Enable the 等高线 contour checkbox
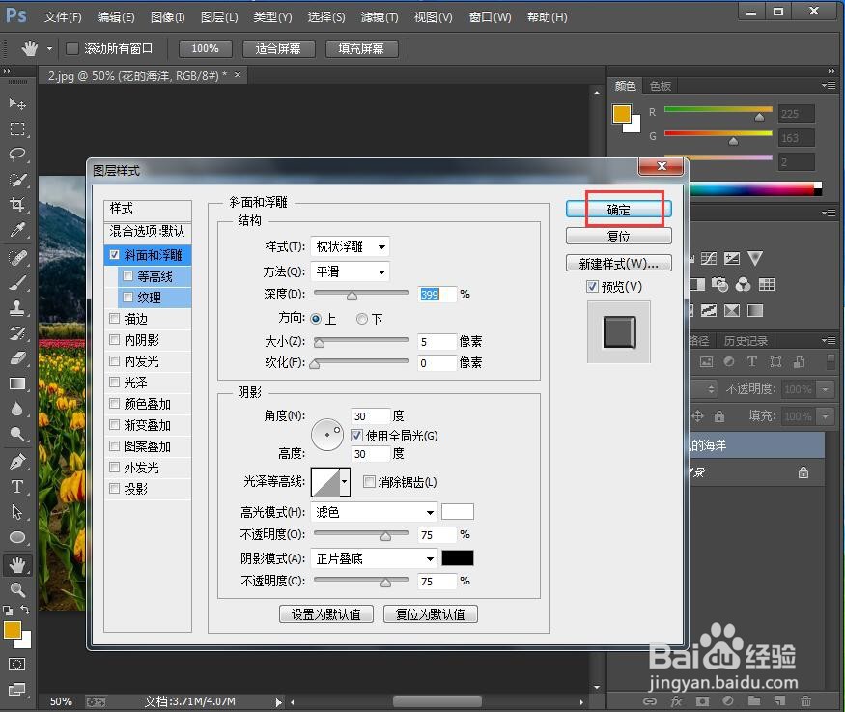 (x=128, y=276)
